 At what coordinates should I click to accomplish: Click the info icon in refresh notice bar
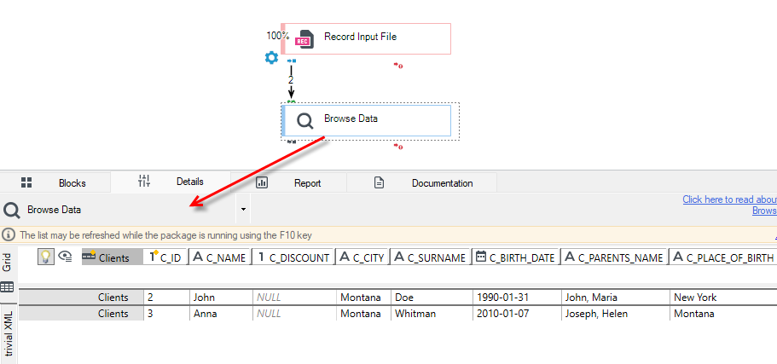coord(9,234)
